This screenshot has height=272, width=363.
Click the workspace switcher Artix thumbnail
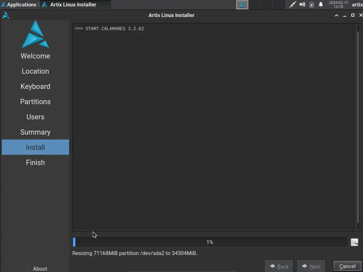click(242, 5)
